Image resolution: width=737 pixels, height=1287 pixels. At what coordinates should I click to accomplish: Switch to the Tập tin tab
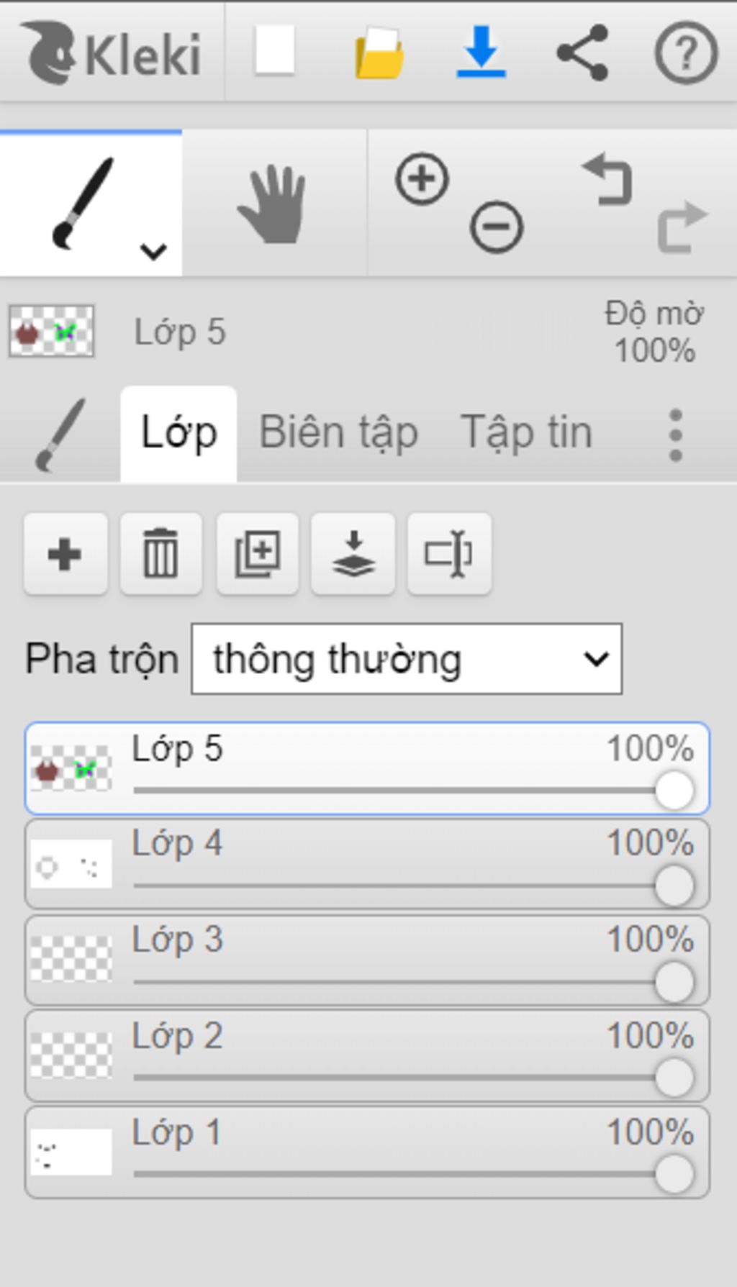tap(526, 433)
